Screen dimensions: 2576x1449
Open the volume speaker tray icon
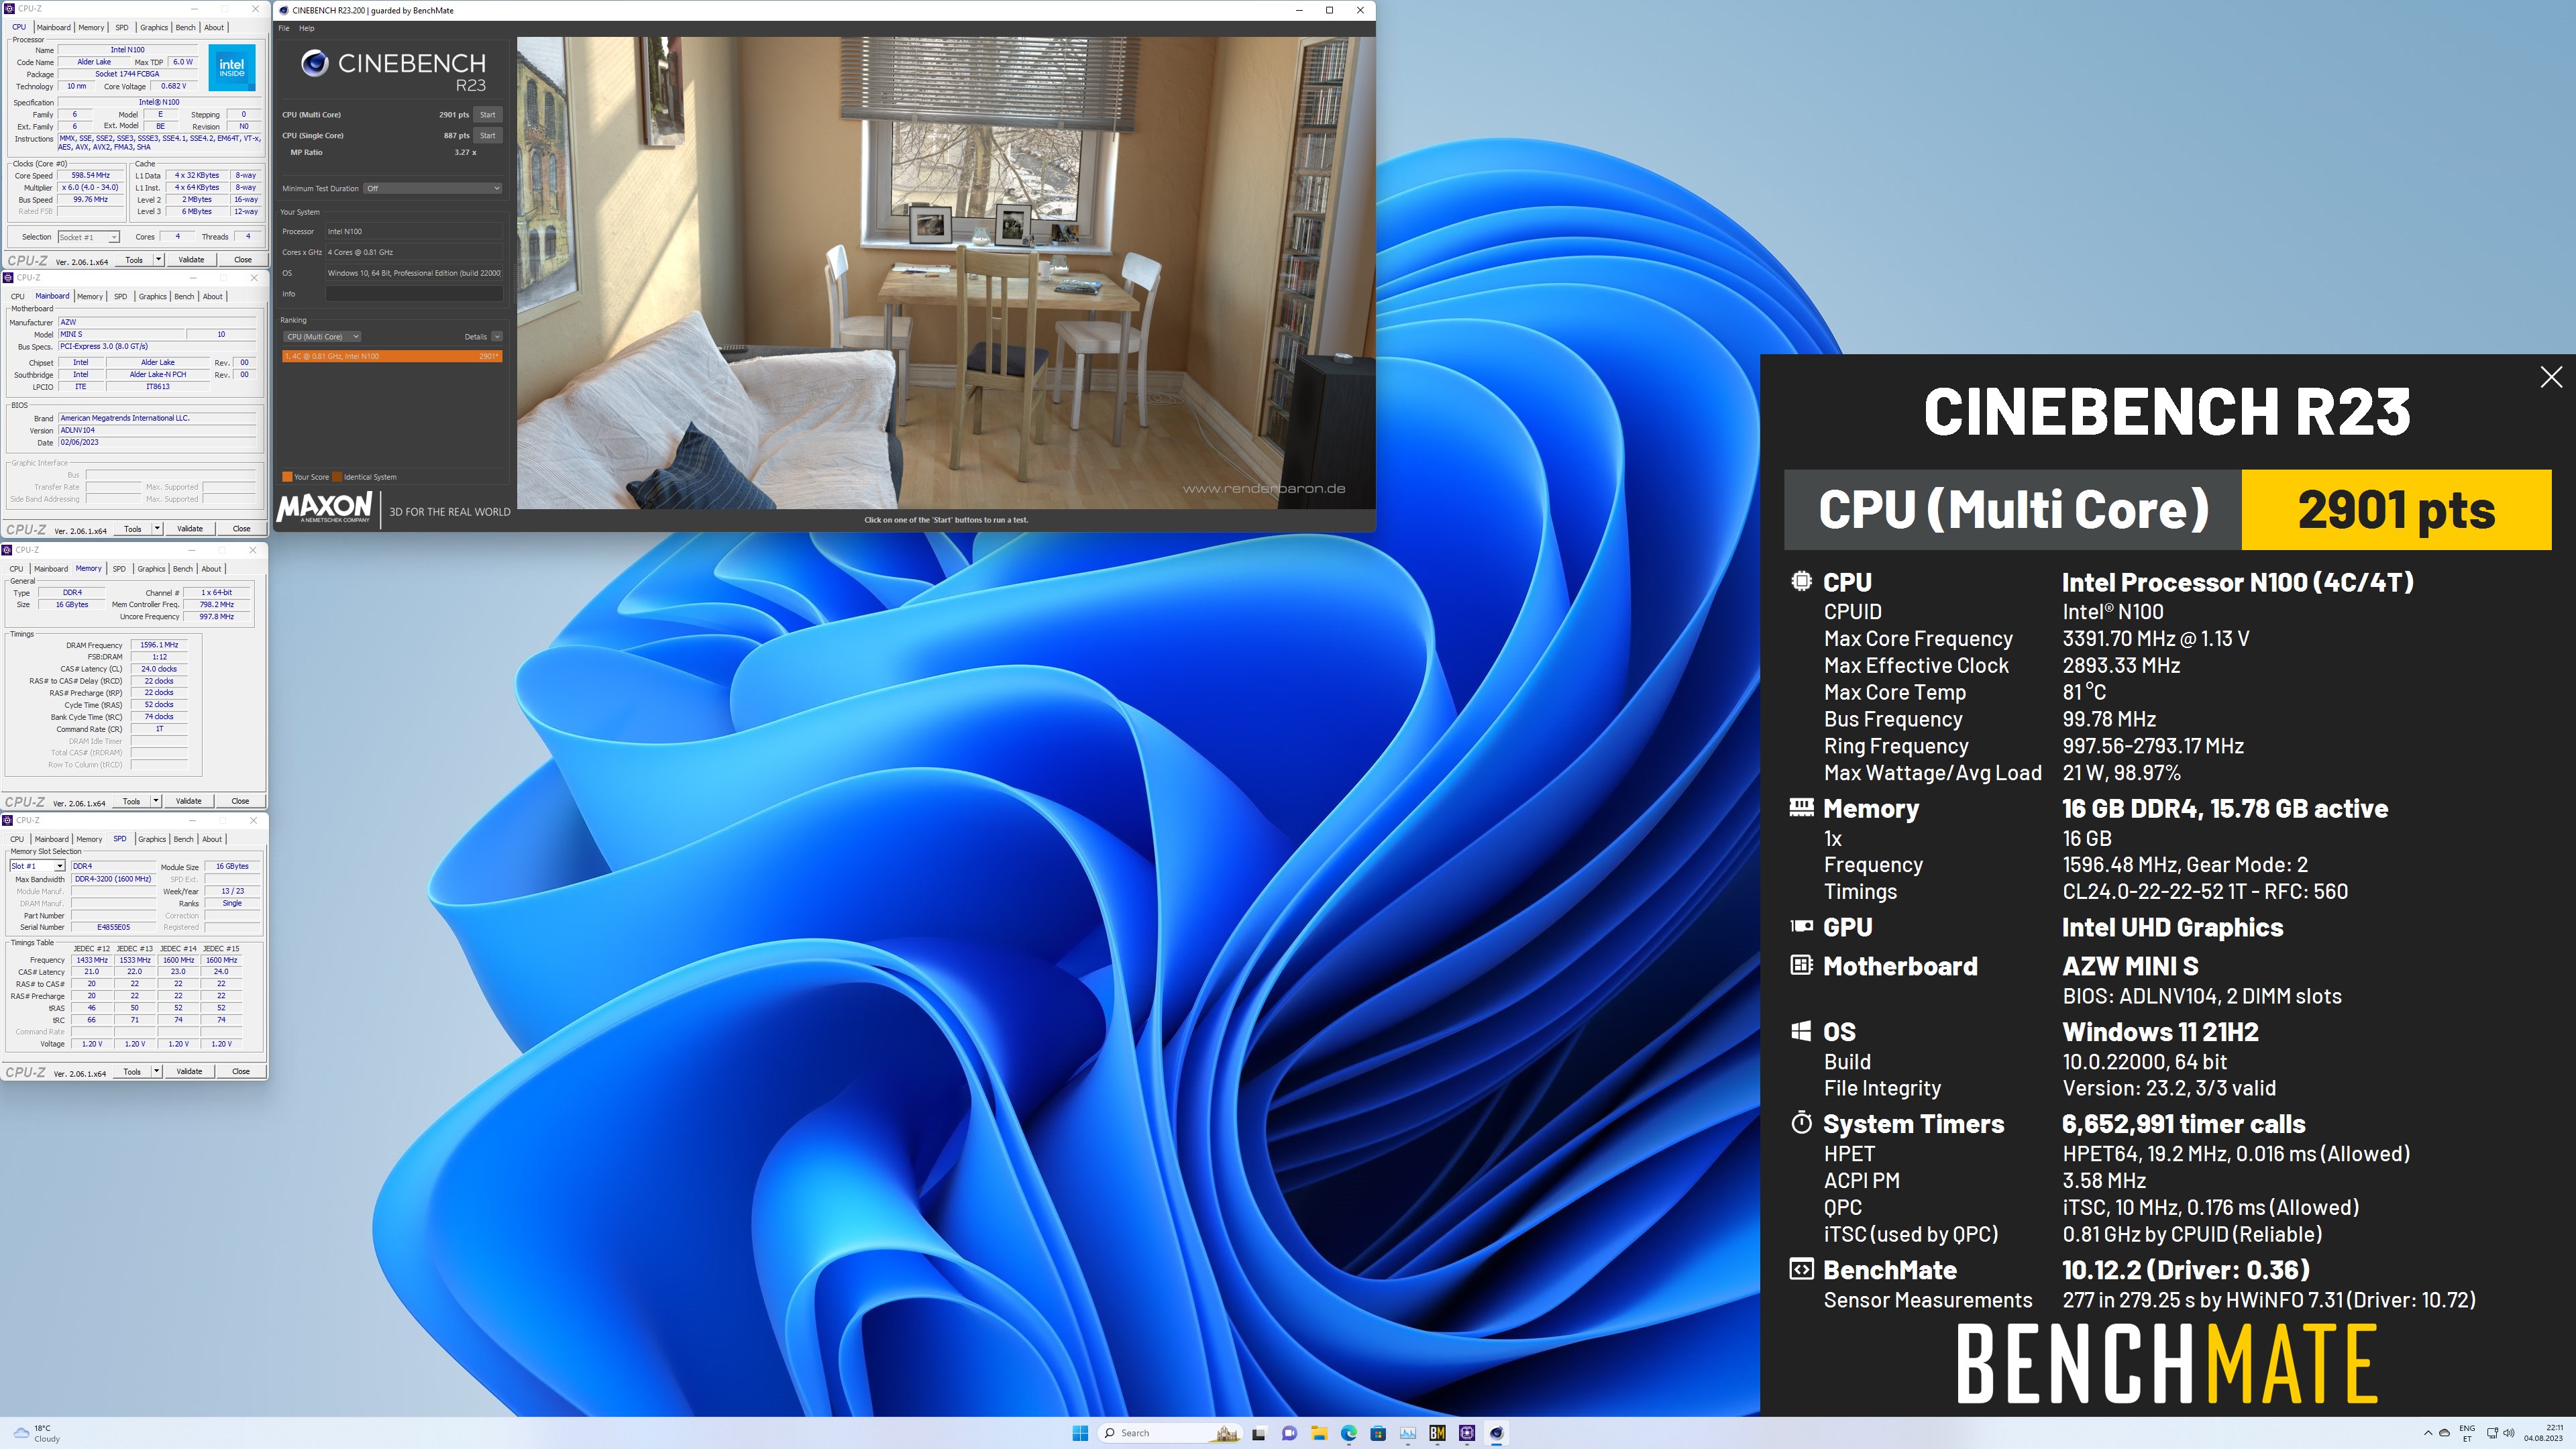2509,1433
